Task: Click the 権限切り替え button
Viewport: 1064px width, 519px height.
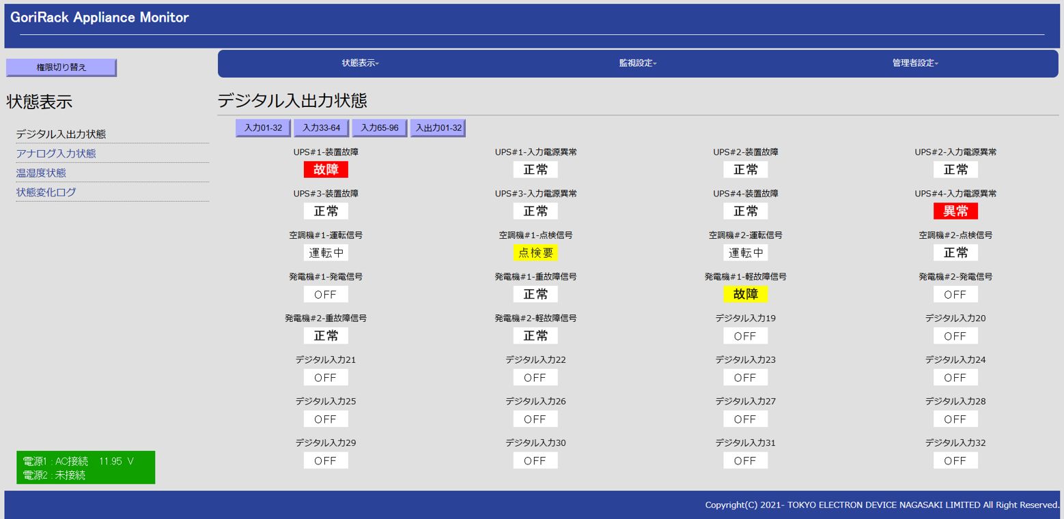Action: (x=61, y=68)
